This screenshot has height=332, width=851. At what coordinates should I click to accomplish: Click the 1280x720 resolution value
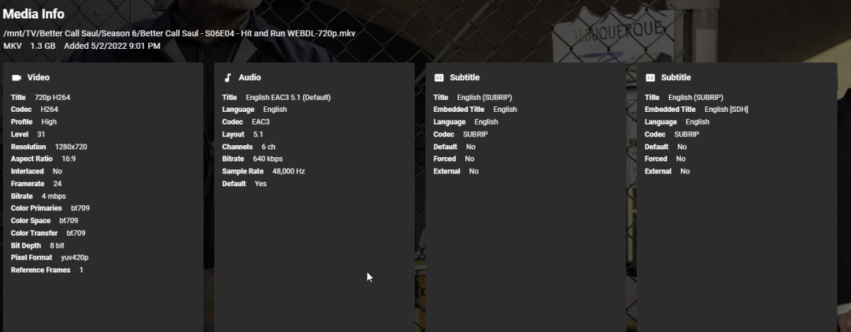70,147
